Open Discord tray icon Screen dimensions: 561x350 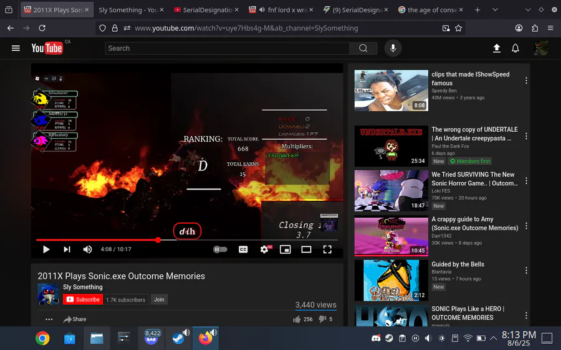coord(376,338)
